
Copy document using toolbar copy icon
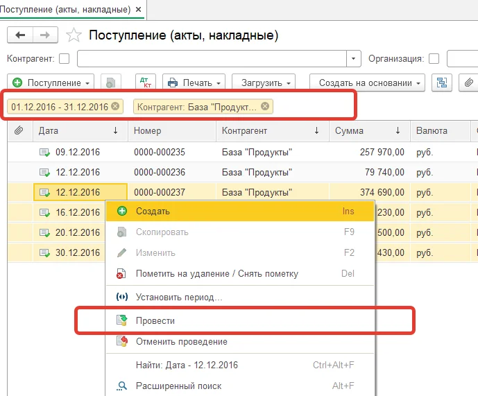[111, 83]
